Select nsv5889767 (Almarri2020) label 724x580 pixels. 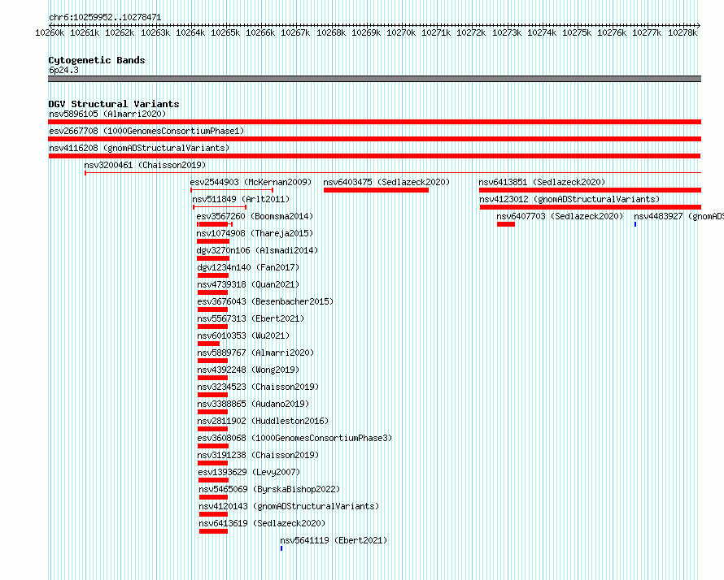tap(255, 353)
